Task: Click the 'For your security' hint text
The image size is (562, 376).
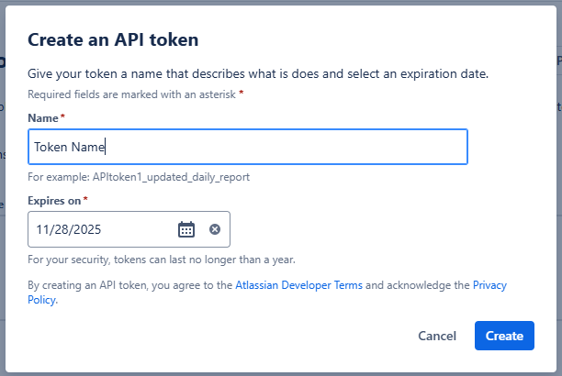Action: click(x=162, y=260)
